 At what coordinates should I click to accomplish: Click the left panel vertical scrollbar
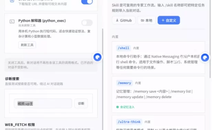point(103,79)
